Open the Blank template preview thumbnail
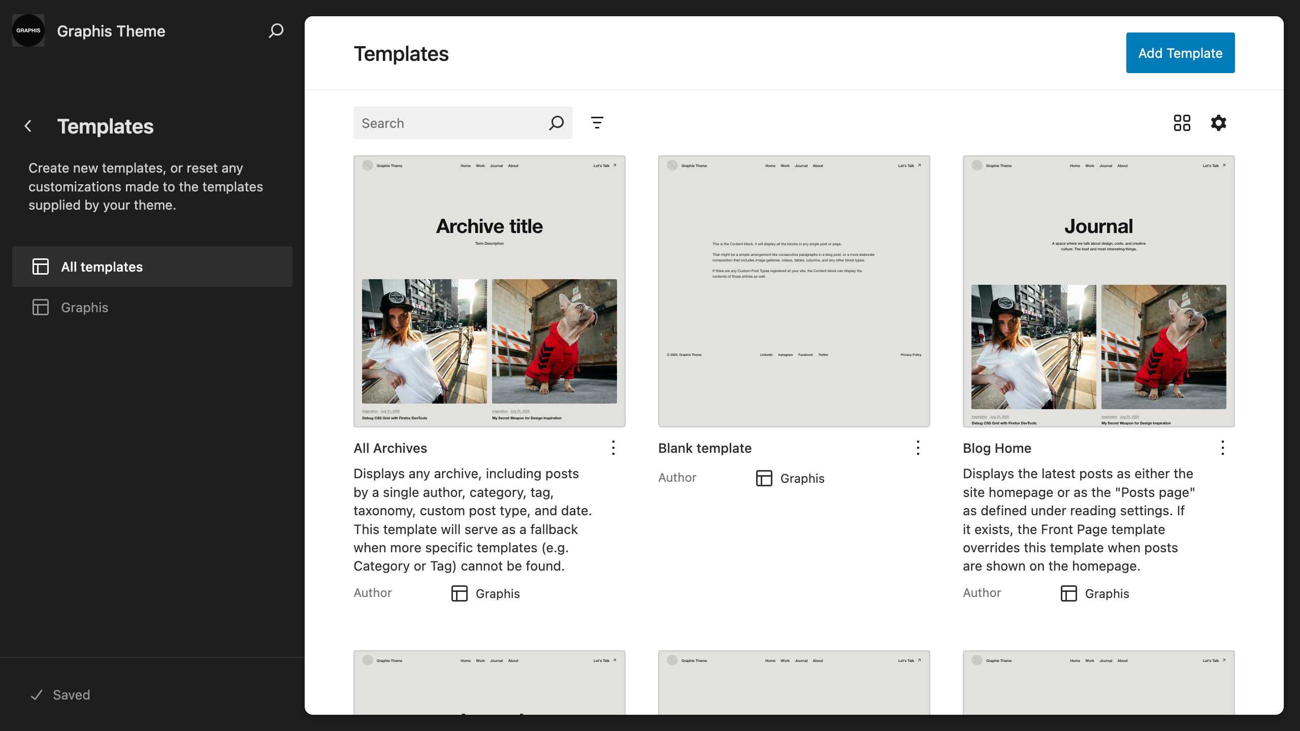Screen dimensions: 1300x731 click(794, 291)
